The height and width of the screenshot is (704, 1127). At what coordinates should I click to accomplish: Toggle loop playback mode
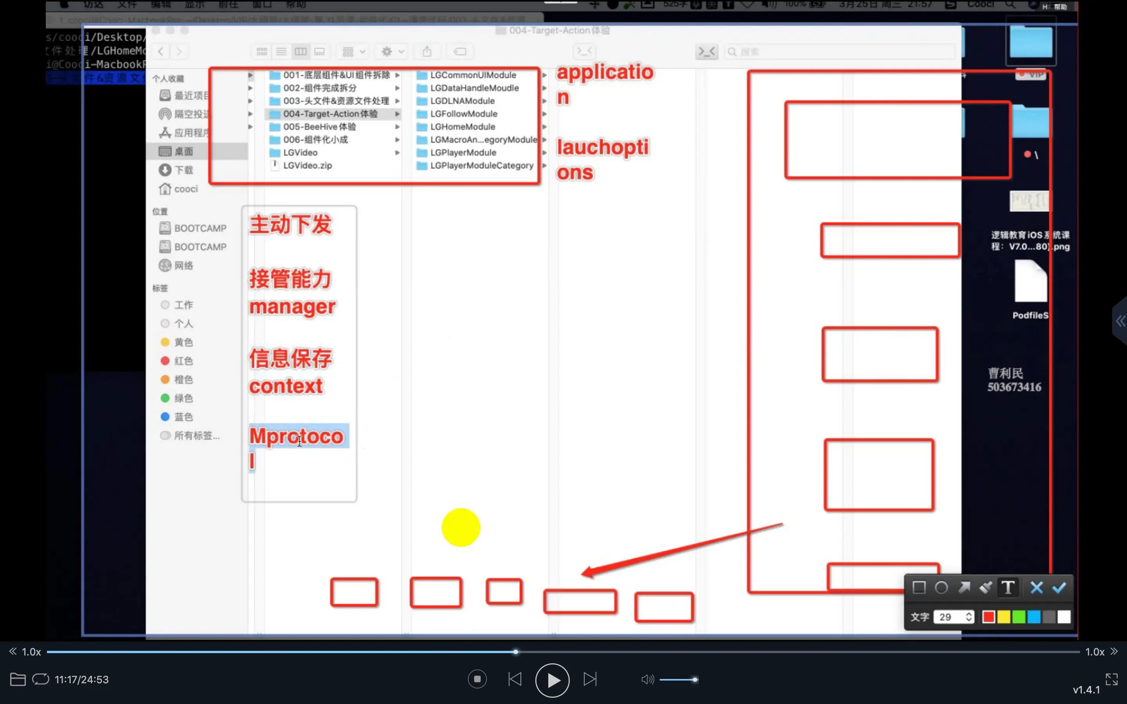point(41,679)
